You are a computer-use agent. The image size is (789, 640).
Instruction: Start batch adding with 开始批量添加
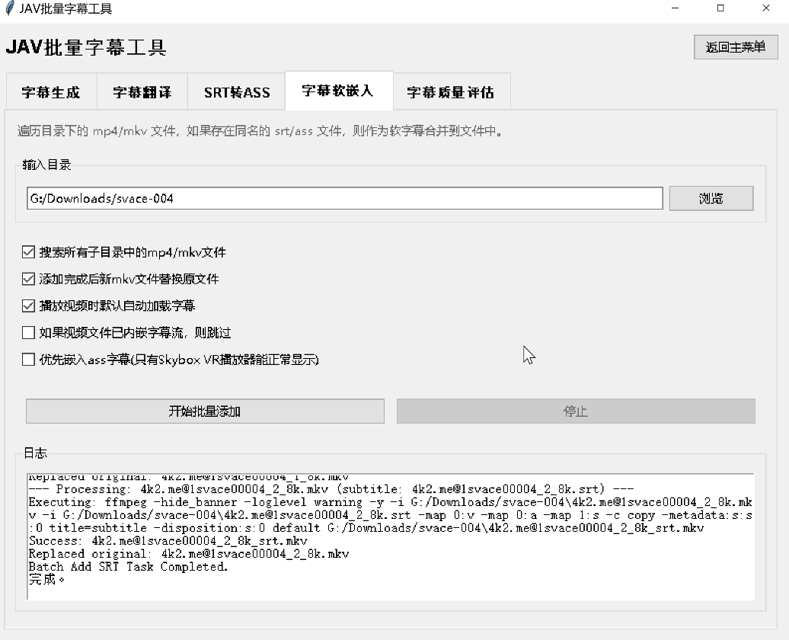click(x=206, y=411)
